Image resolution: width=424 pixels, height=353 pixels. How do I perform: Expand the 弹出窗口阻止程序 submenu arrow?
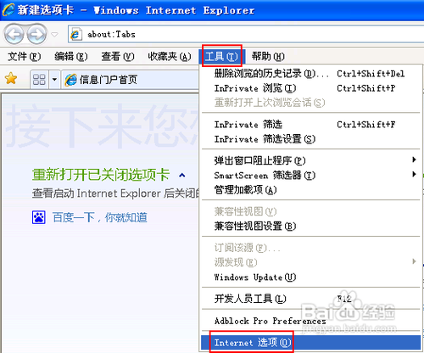point(414,160)
